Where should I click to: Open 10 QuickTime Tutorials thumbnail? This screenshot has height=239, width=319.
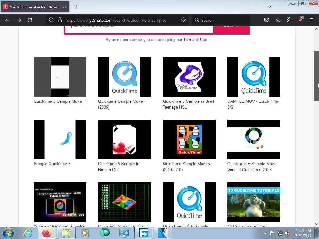[x=254, y=202]
